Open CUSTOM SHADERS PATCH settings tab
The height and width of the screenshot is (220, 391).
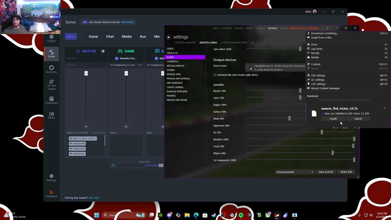coord(234,42)
